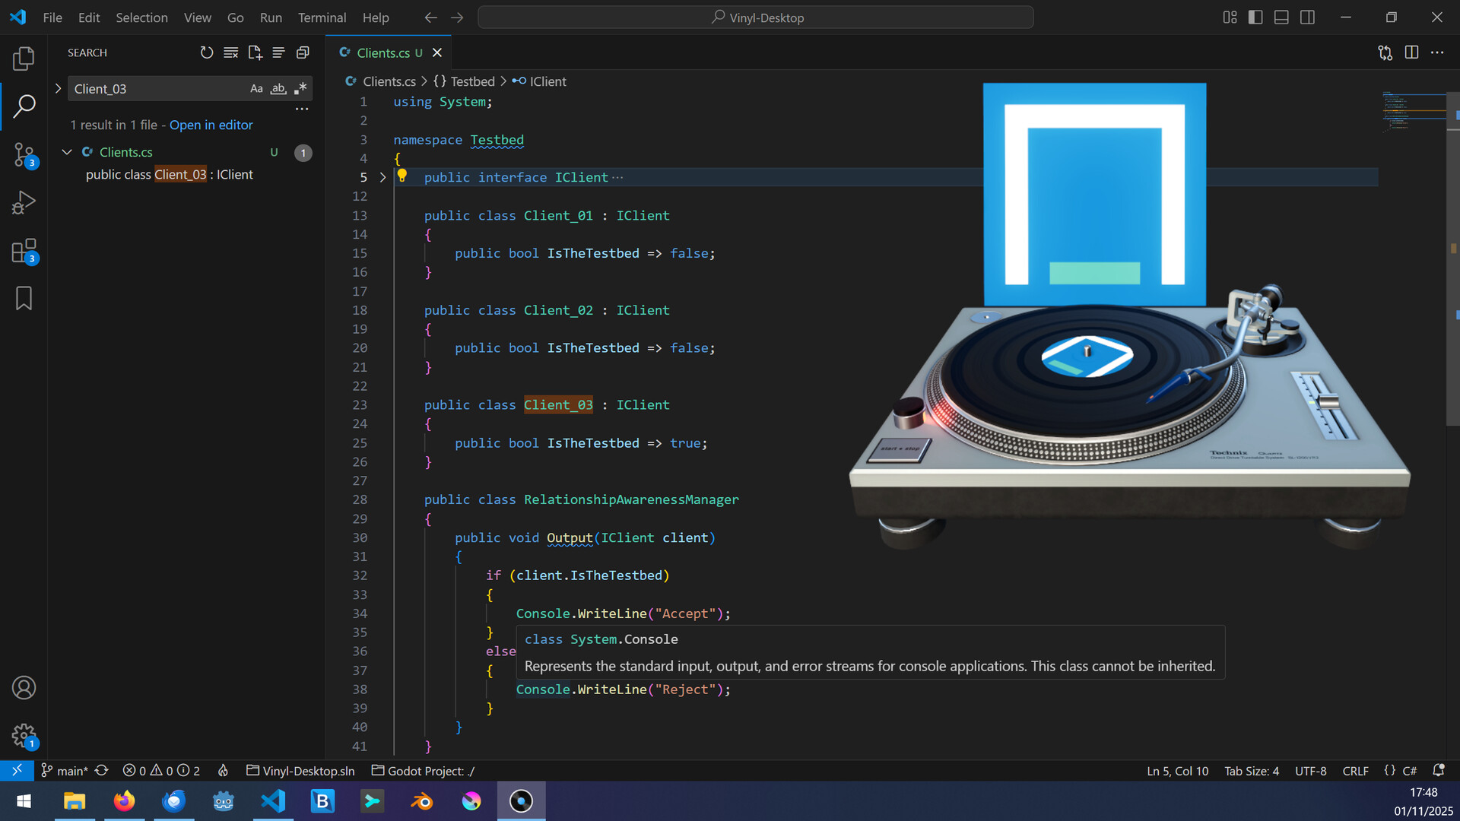The image size is (1460, 821).
Task: Open the Extensions view
Action: pos(24,250)
